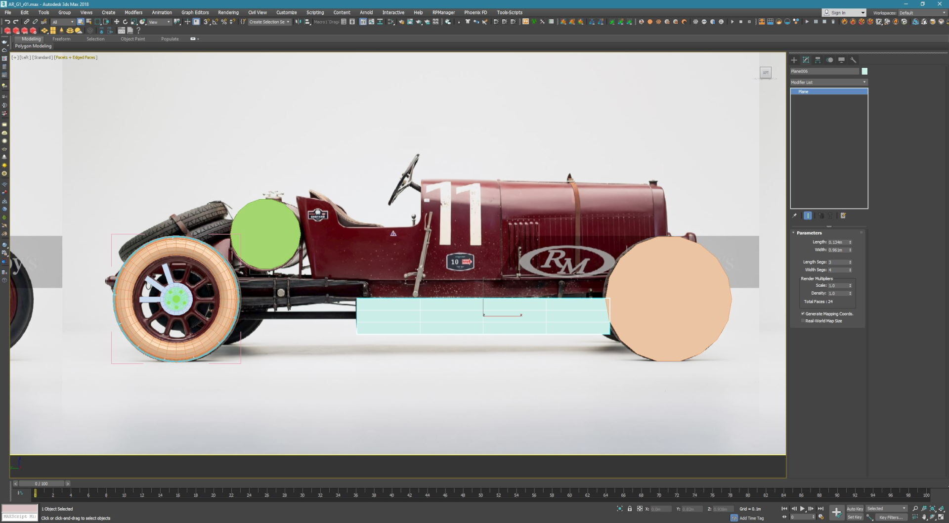
Task: Open the Hierarchy tab in command panel
Action: (x=818, y=60)
